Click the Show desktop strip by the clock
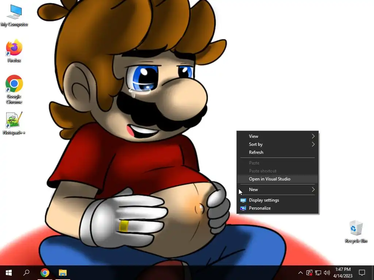 pyautogui.click(x=373, y=273)
